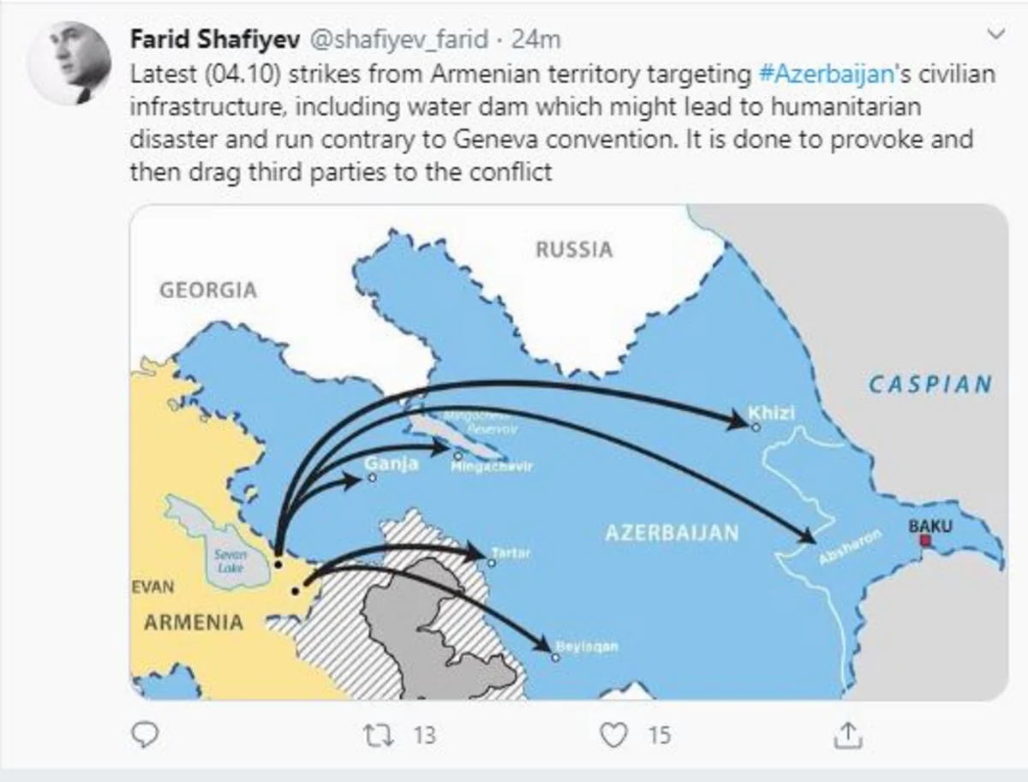Viewport: 1028px width, 782px height.
Task: Click the large AZERBAIJAN country label
Action: point(672,532)
